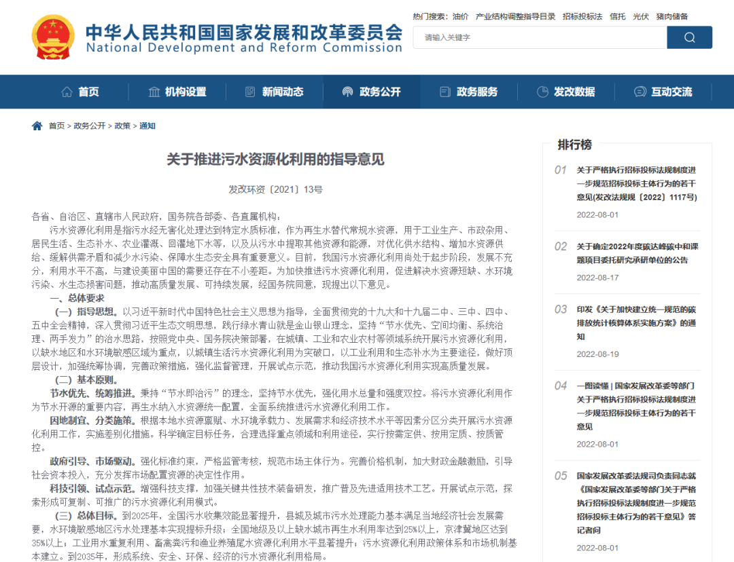Click the bold phrase 因地制宜、分类施策
734x562 pixels.
(91, 420)
